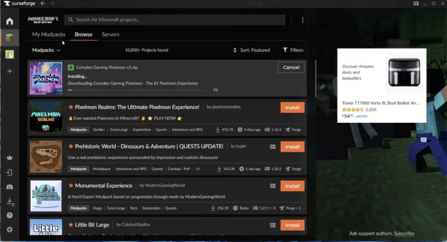Select the Browse tab

tap(83, 34)
